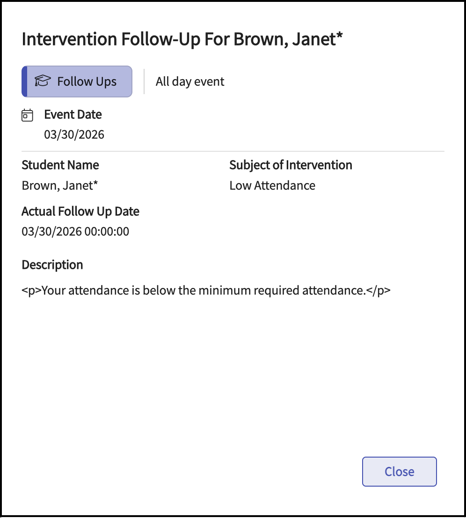This screenshot has width=466, height=518.
Task: Click the event date value 03/30/2026
Action: pyautogui.click(x=74, y=135)
